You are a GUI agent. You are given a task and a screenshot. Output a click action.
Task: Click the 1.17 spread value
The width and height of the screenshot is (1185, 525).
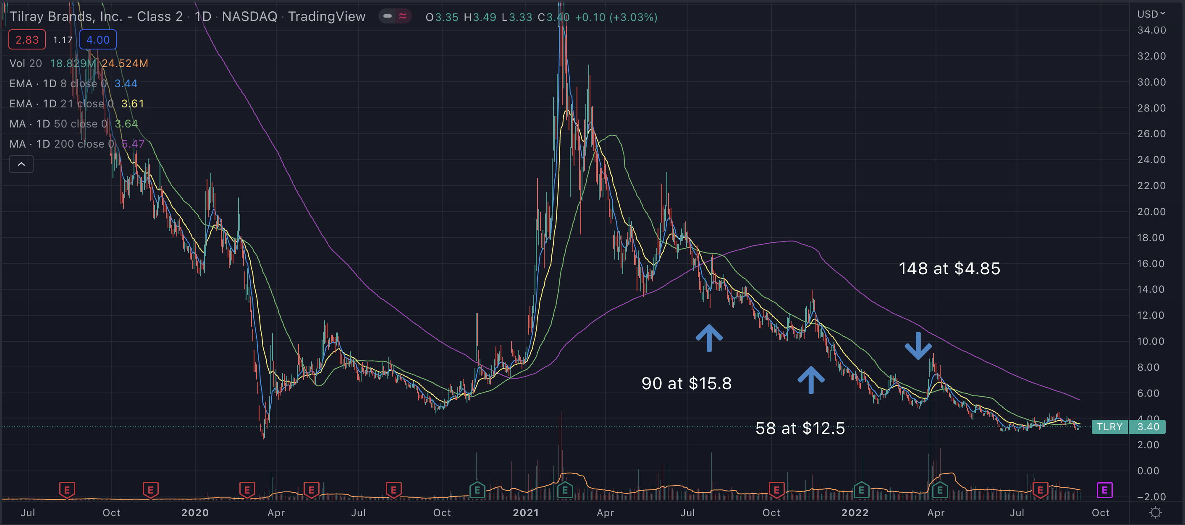63,40
